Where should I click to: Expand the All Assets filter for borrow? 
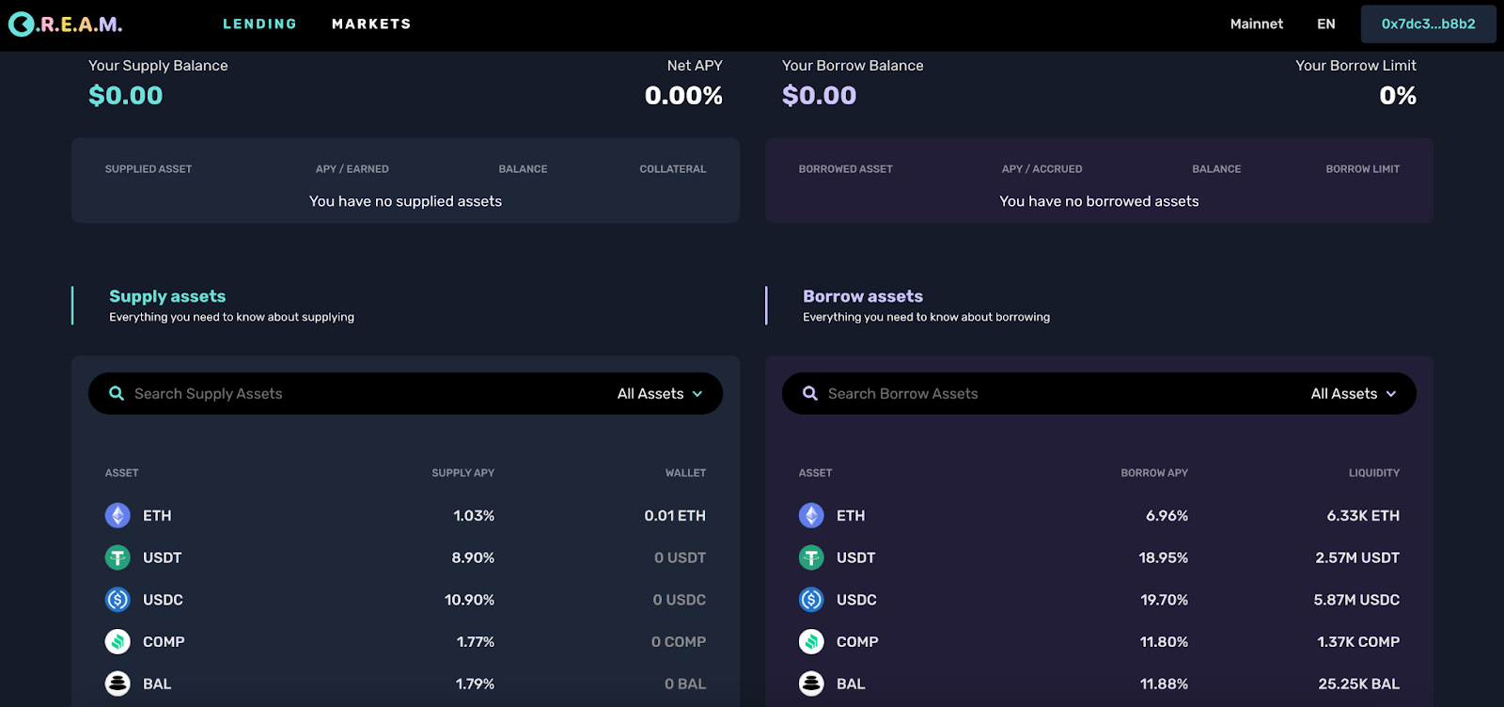click(1354, 394)
